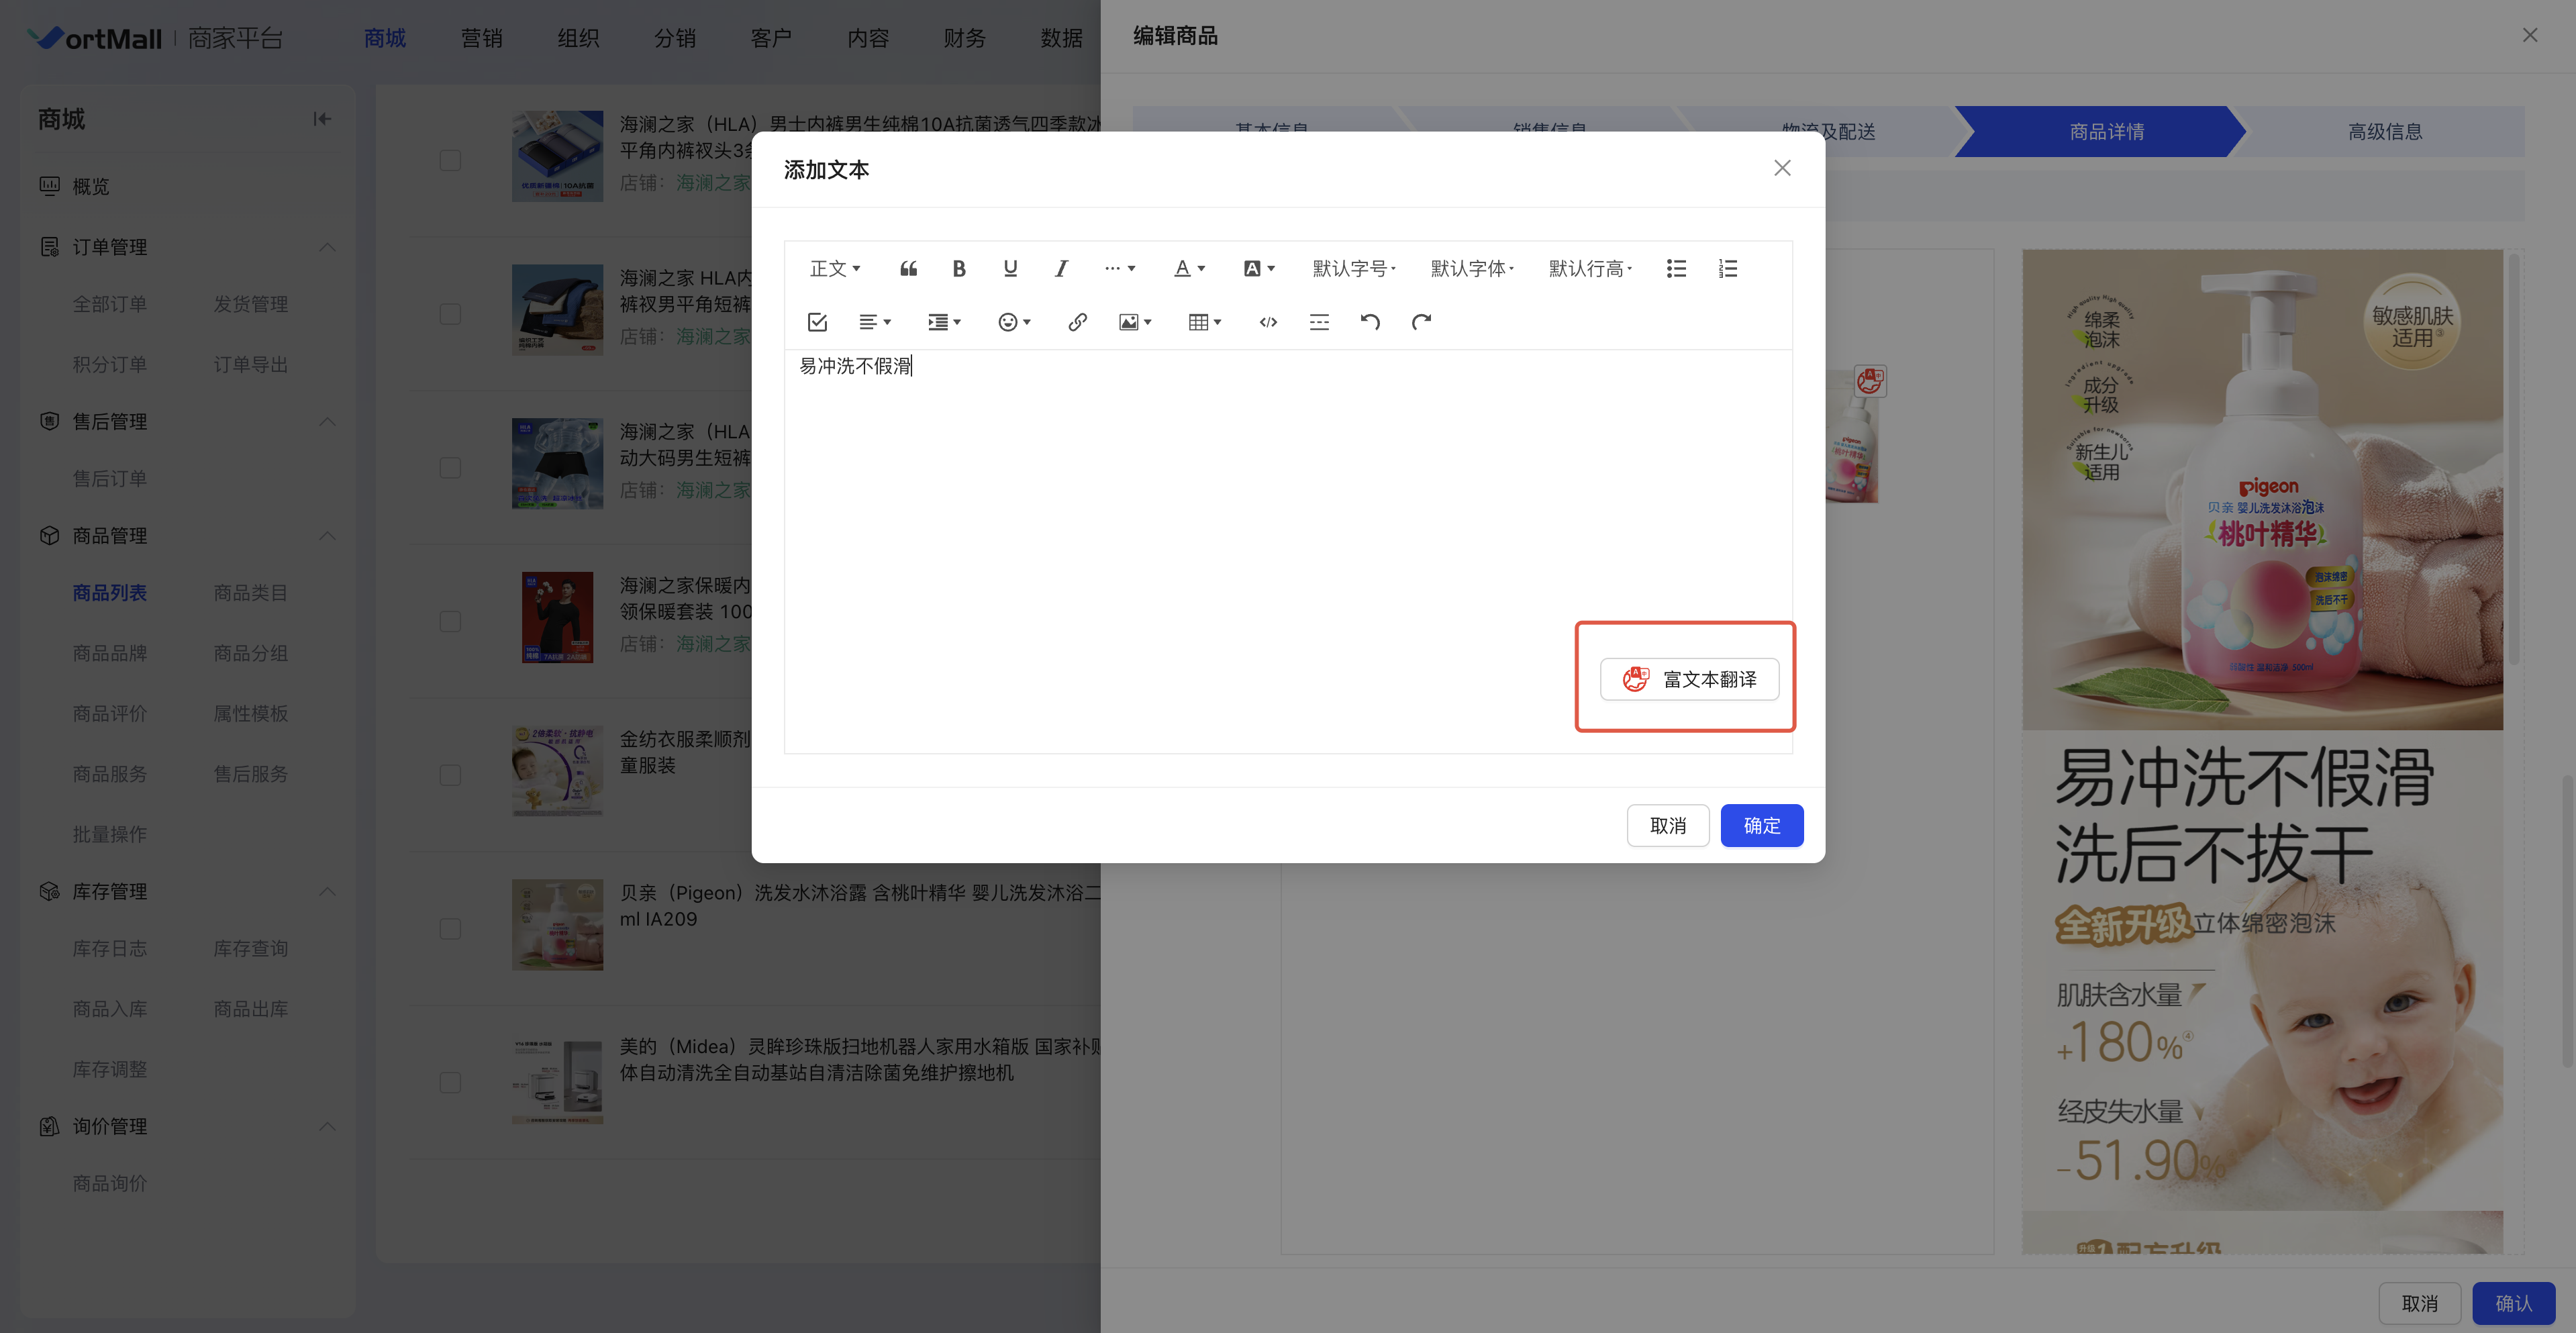The height and width of the screenshot is (1333, 2576).
Task: Tick the Midea robot vacuum checkbox
Action: pyautogui.click(x=450, y=1082)
